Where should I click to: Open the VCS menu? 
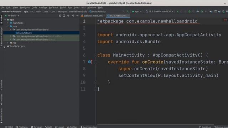pyautogui.click(x=83, y=7)
